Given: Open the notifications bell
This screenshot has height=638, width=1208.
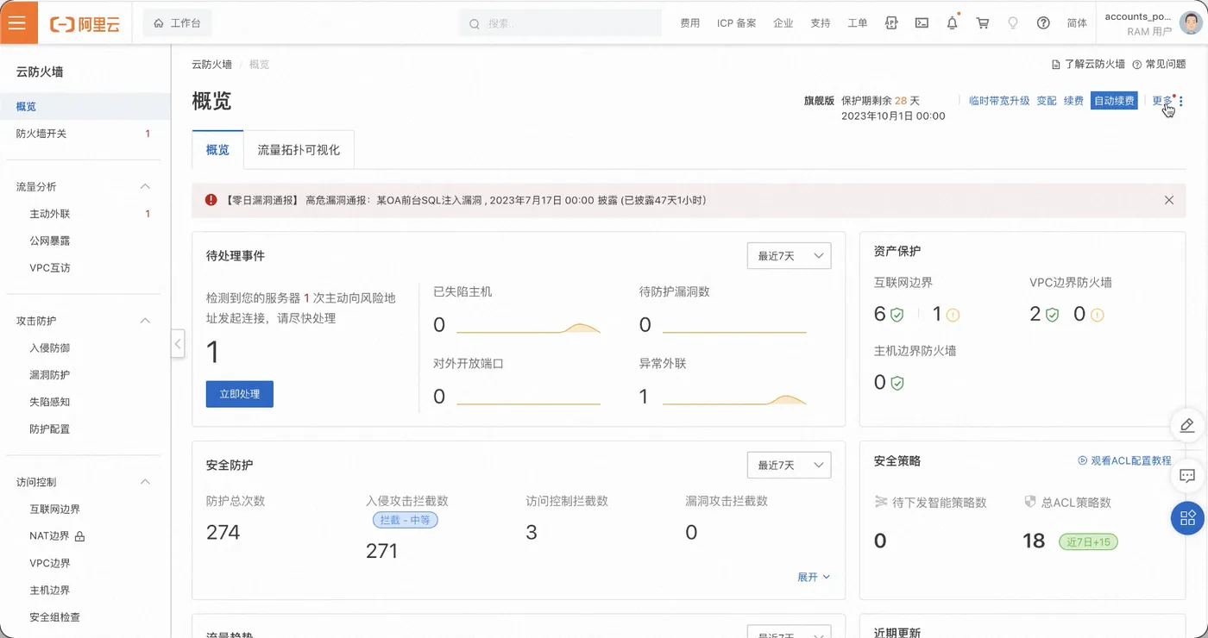Looking at the screenshot, I should tap(952, 23).
